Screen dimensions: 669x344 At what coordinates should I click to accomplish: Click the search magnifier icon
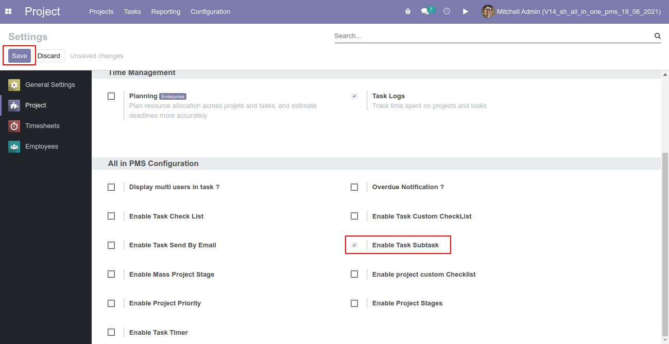coord(657,36)
